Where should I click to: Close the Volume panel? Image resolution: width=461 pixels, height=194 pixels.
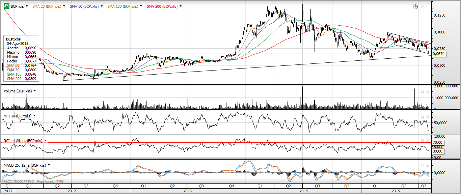coord(427,91)
